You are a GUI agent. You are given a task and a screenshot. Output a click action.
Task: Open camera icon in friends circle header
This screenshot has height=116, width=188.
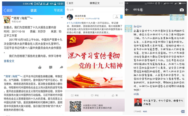(x=182, y=10)
